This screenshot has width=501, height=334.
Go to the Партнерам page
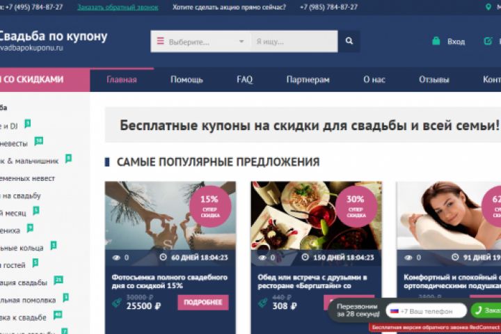308,79
